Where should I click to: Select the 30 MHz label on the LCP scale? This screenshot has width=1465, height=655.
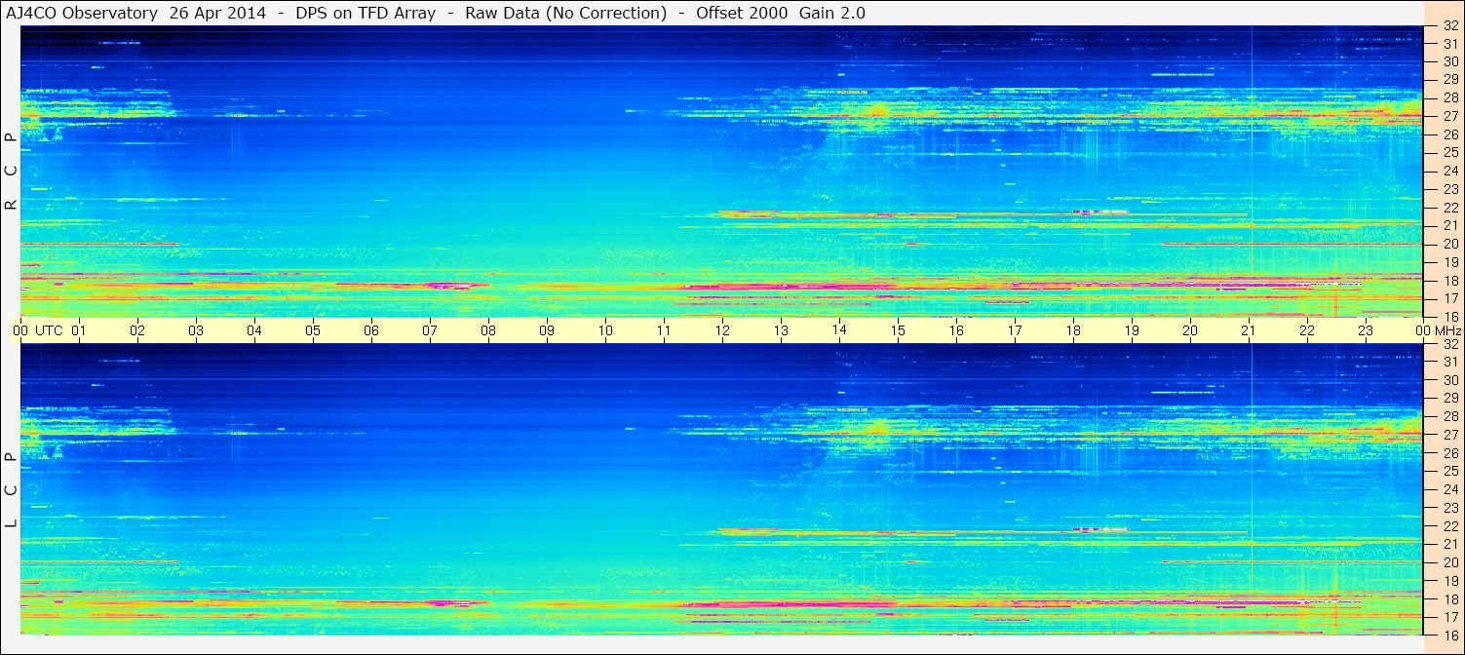coord(1450,379)
